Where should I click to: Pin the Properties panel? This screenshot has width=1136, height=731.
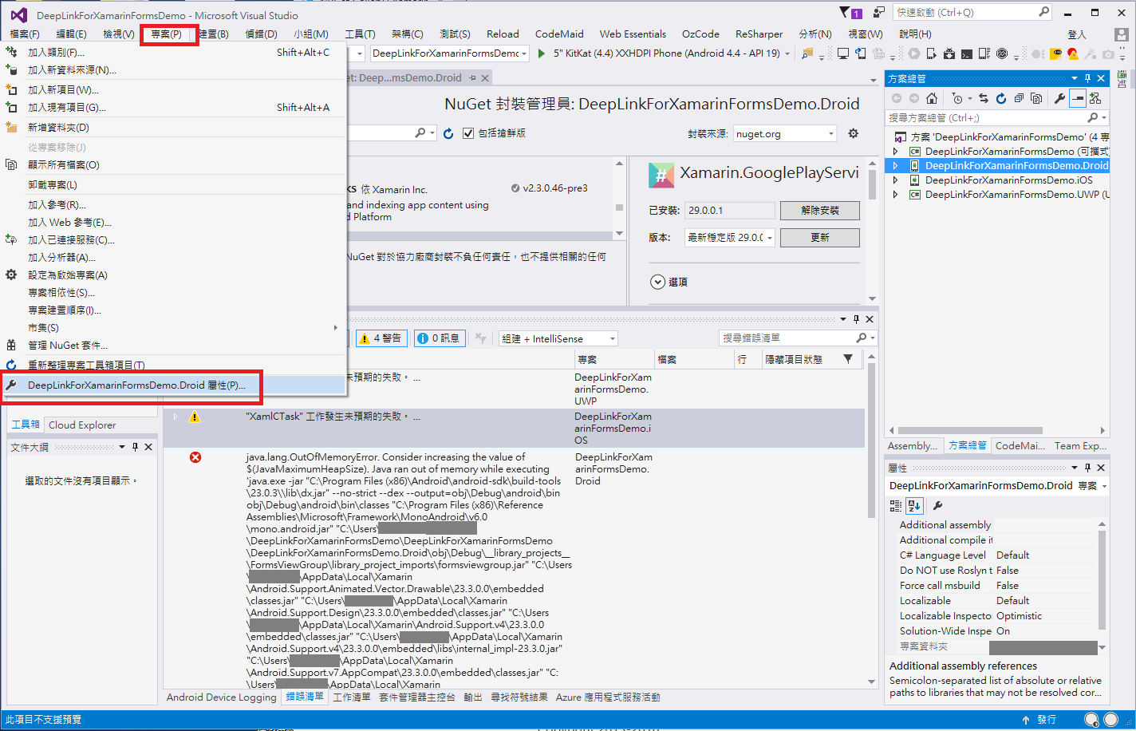[1087, 468]
